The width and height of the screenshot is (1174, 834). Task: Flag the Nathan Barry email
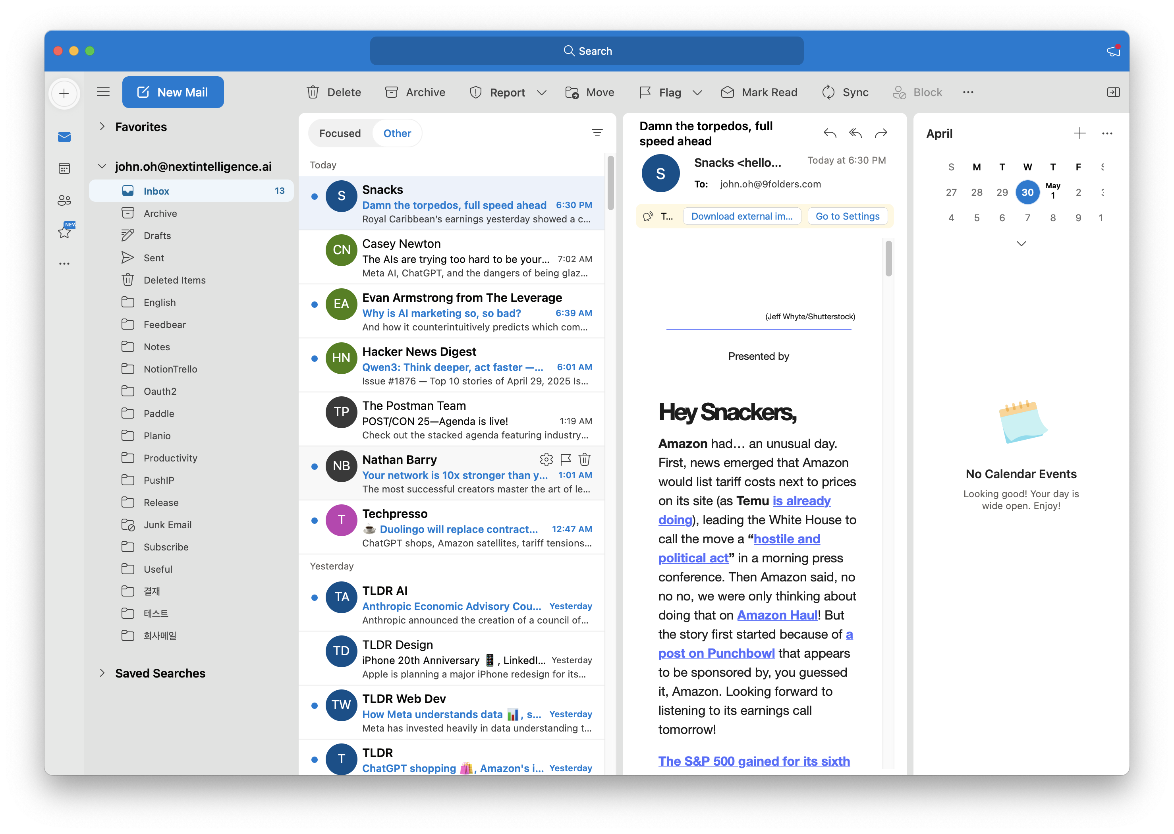pos(566,459)
